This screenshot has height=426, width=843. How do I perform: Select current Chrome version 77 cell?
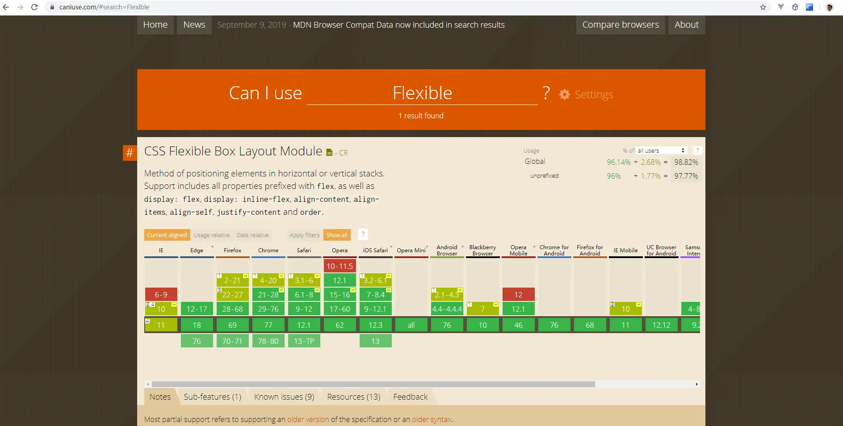click(268, 325)
